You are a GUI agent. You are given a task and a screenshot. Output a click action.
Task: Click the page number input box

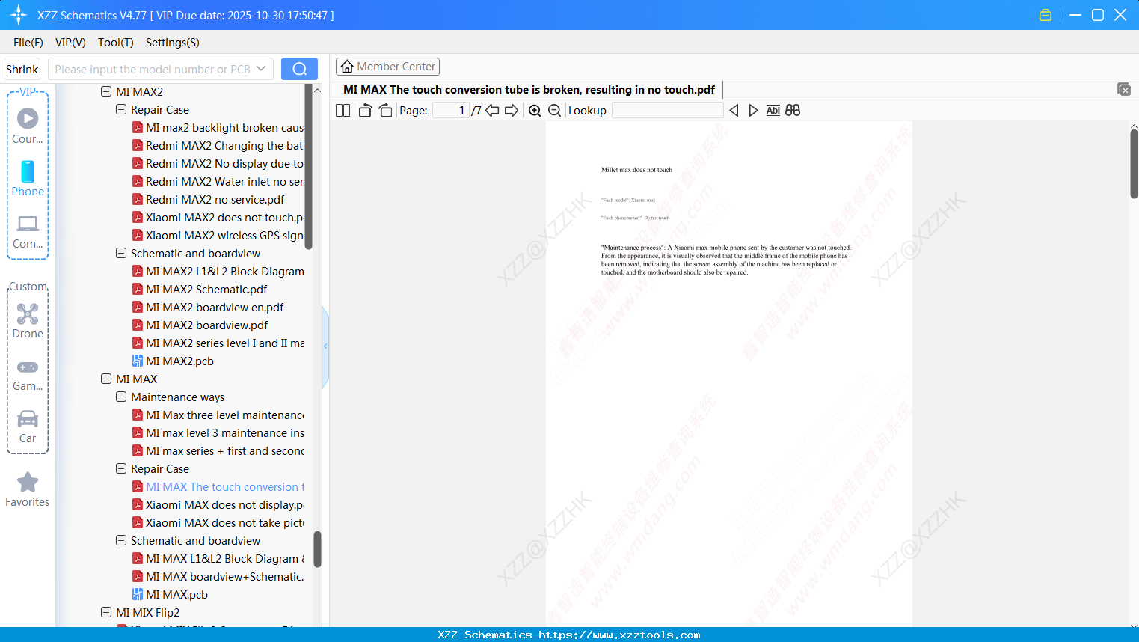point(451,111)
